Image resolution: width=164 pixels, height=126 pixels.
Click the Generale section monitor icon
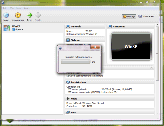point(68,26)
